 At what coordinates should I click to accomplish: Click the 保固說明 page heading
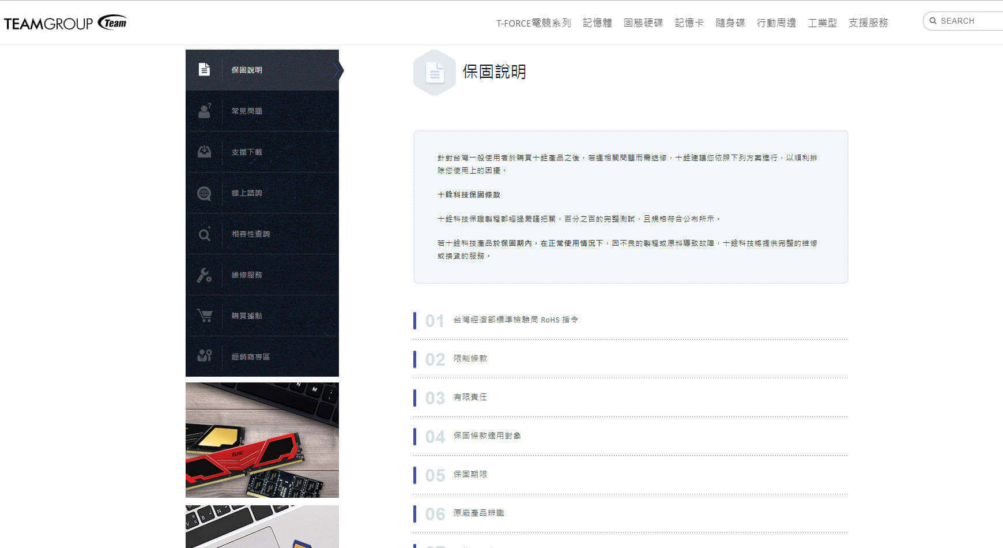point(494,72)
